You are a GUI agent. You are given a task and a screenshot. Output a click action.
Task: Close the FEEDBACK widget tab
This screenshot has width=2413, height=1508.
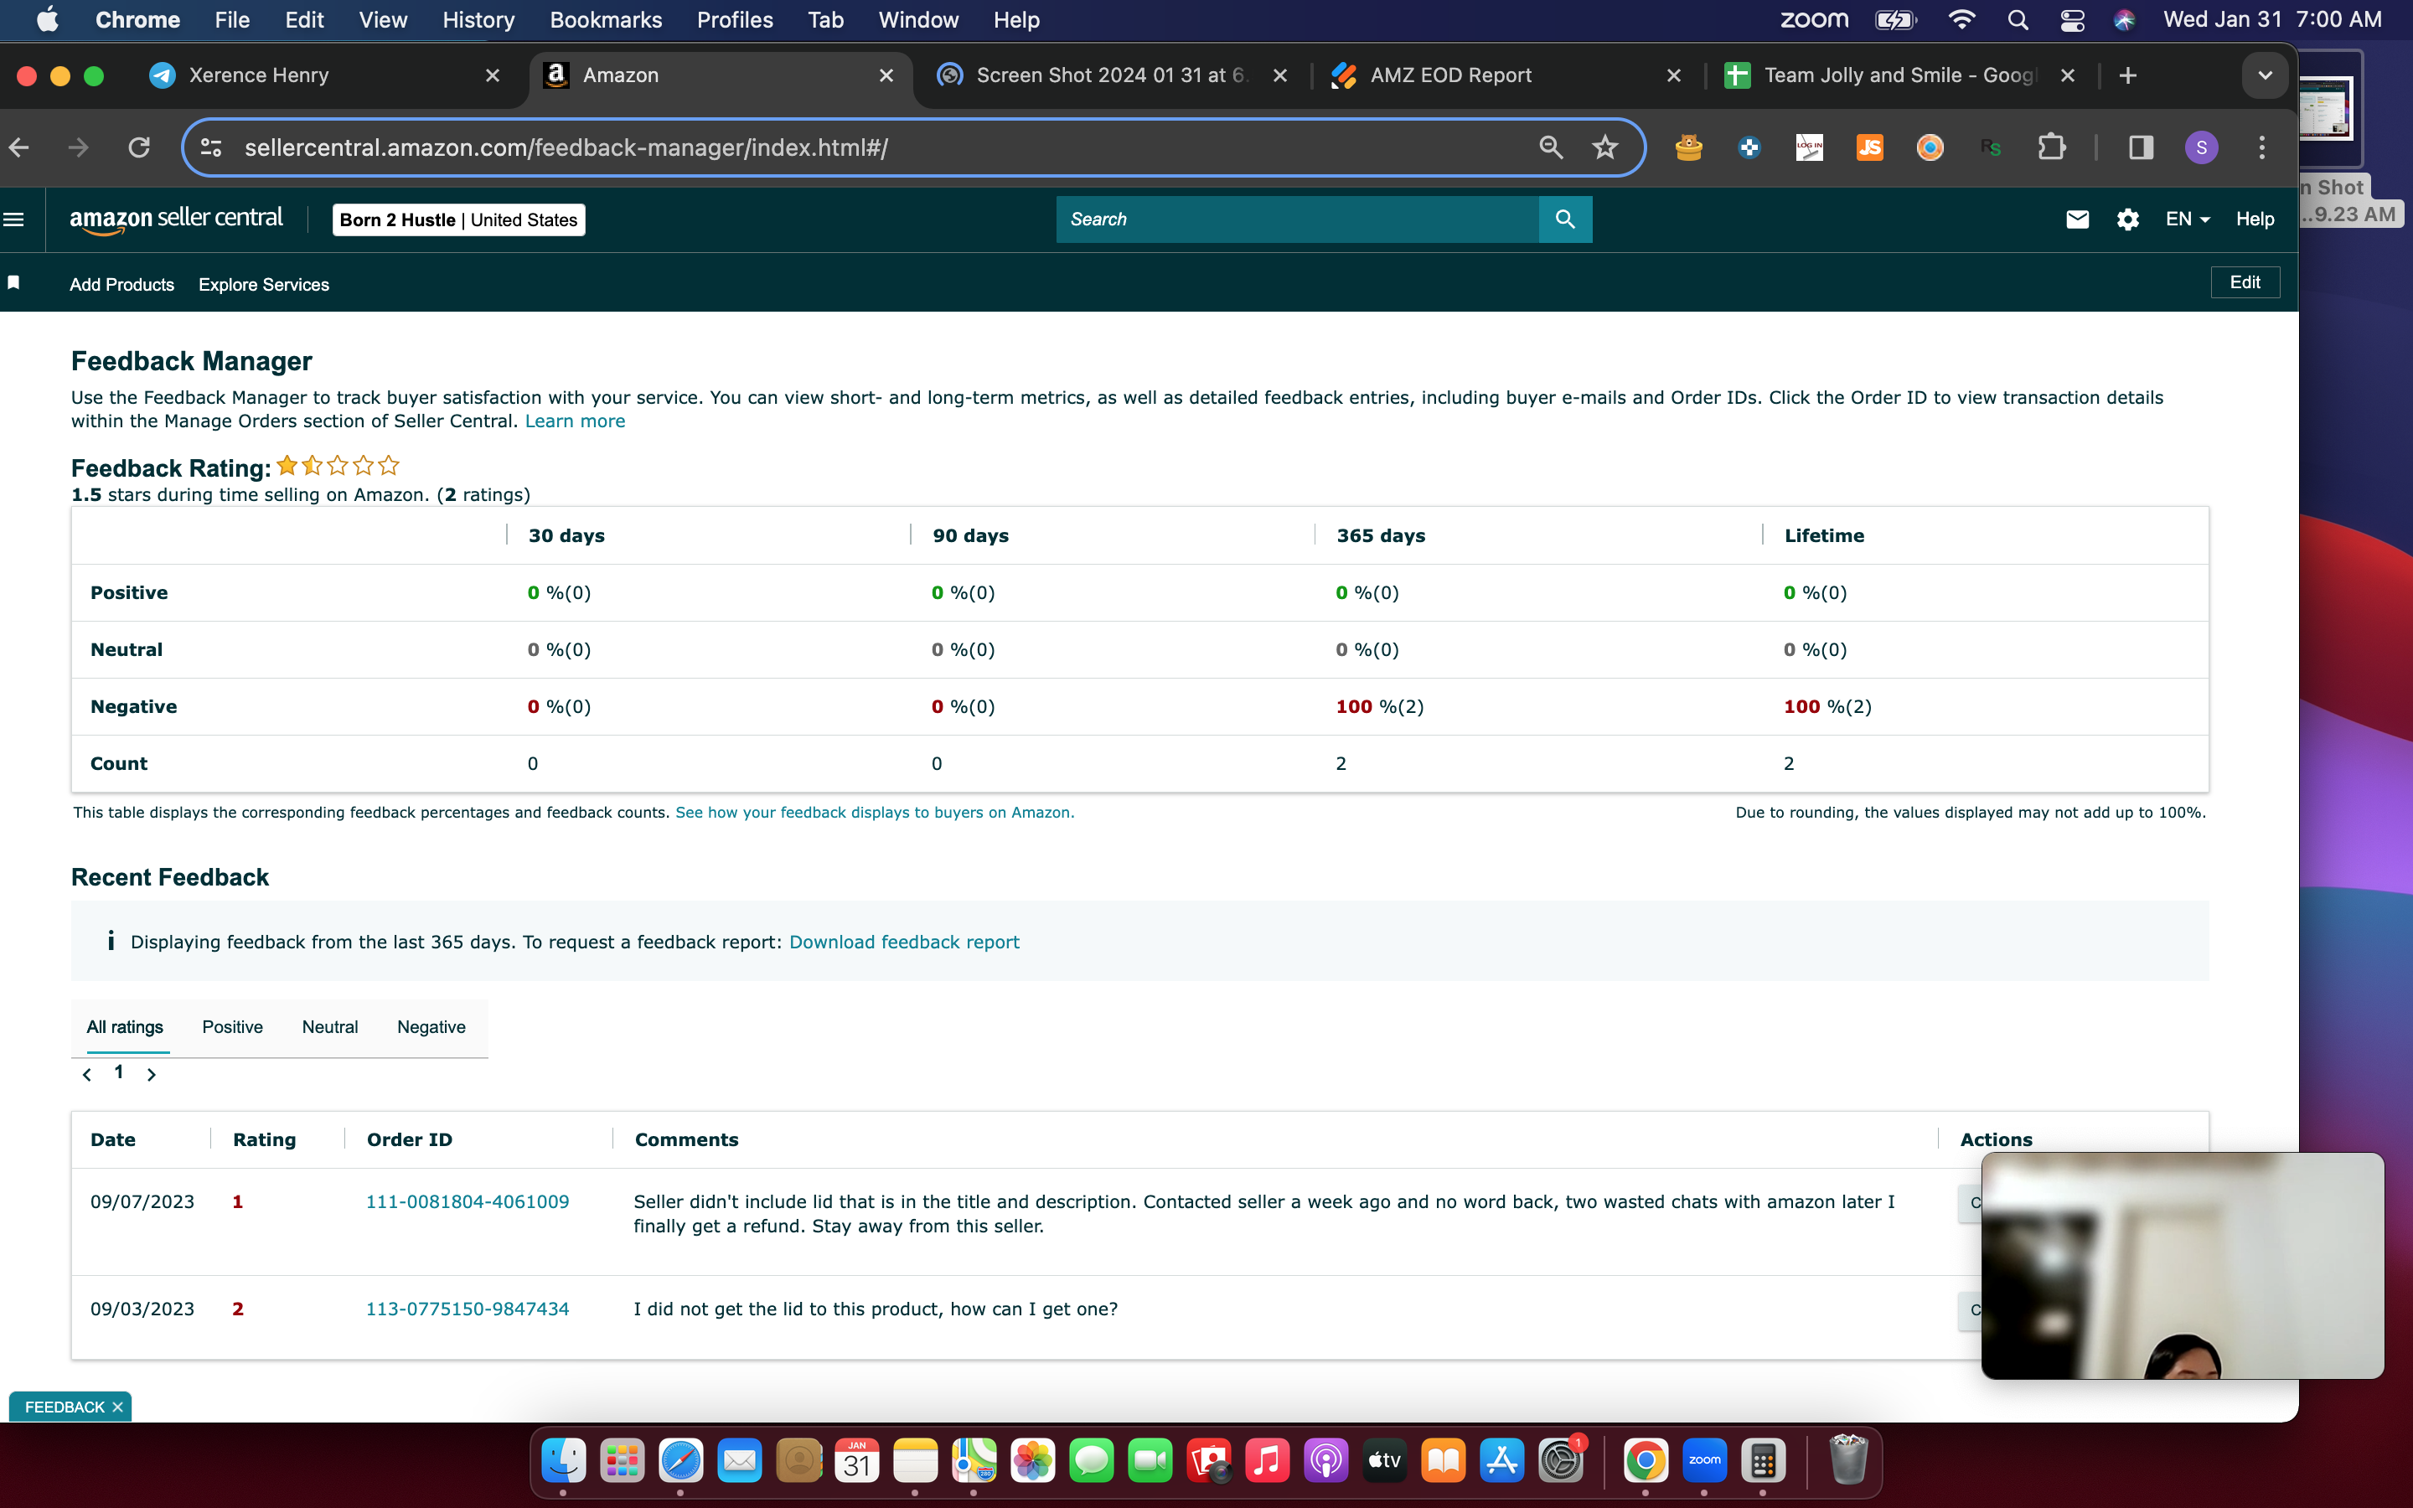click(x=117, y=1407)
